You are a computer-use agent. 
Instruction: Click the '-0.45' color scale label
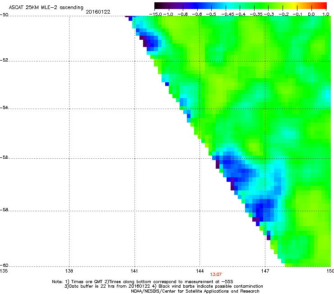[228, 14]
